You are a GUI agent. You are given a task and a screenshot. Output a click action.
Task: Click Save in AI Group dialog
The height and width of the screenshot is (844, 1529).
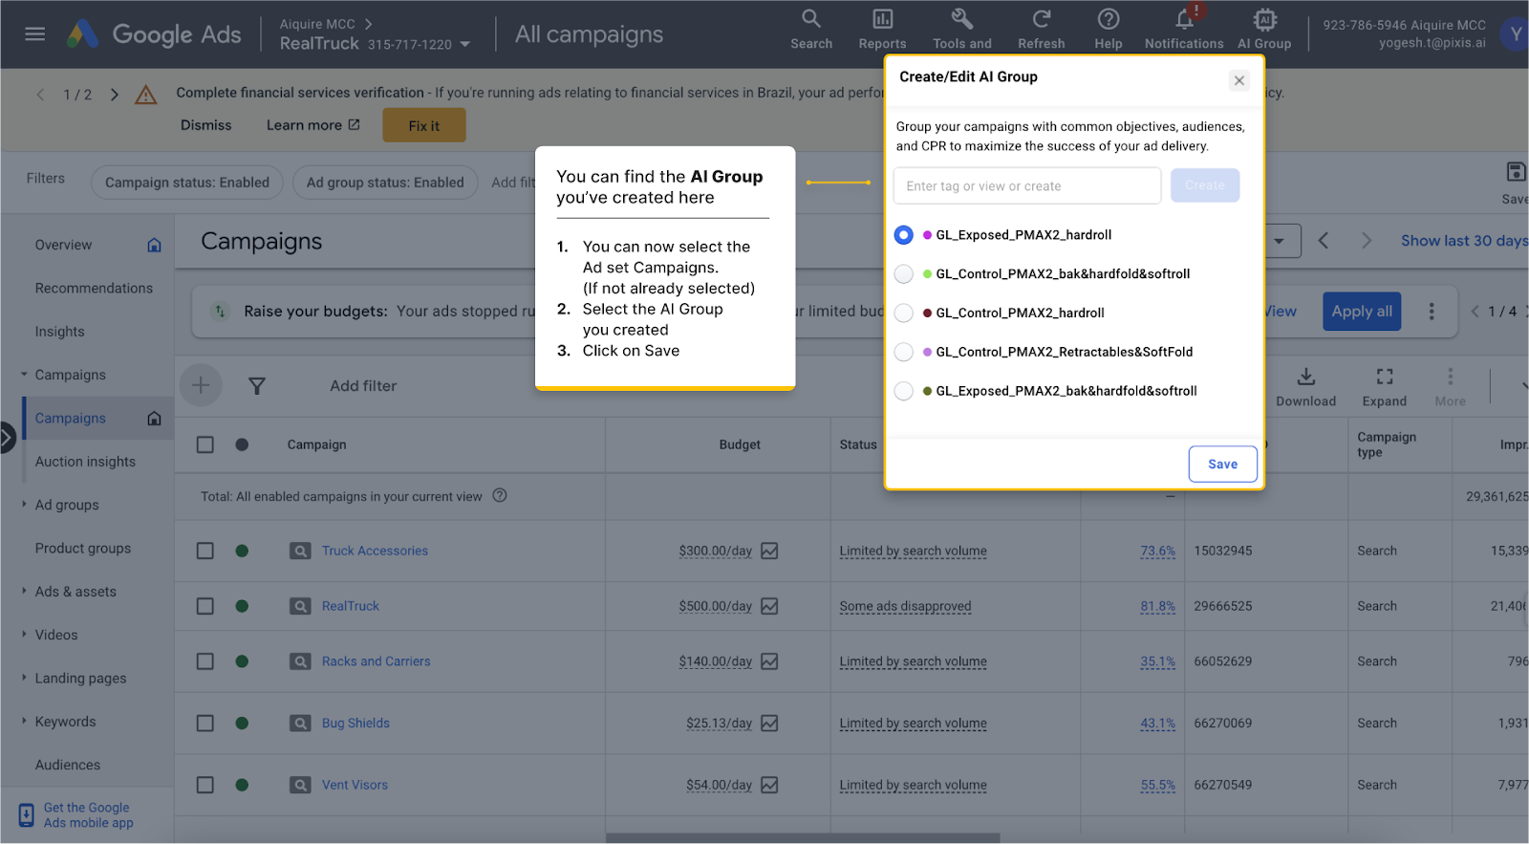pyautogui.click(x=1222, y=465)
